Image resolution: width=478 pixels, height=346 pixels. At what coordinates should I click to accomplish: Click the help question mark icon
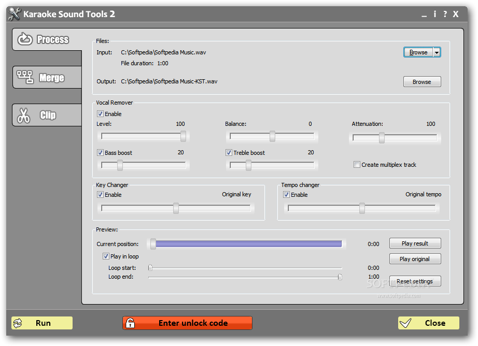coord(445,14)
